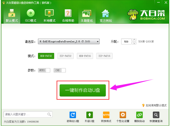
Task: Click 一键制作启动U盘 button
Action: coord(83,90)
